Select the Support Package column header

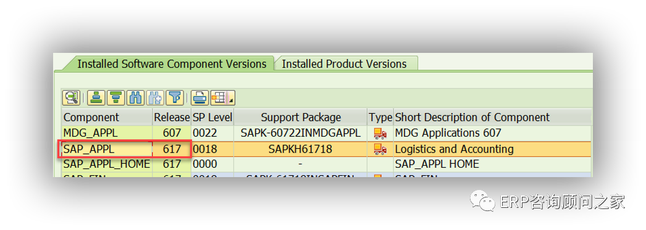(301, 117)
